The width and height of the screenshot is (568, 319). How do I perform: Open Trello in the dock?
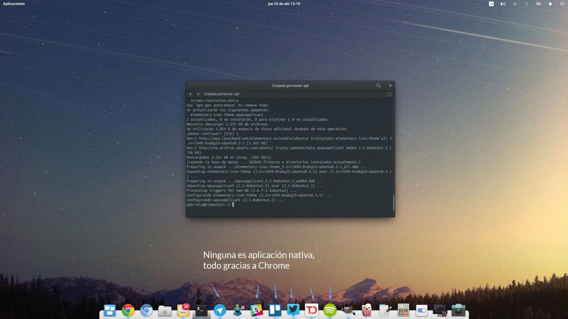[275, 310]
